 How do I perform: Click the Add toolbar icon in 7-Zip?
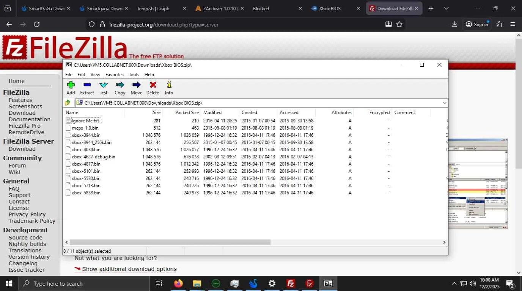point(71,88)
